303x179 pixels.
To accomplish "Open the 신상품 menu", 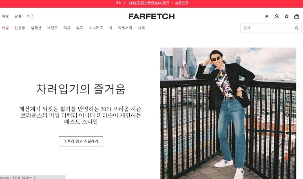I will coord(20,28).
